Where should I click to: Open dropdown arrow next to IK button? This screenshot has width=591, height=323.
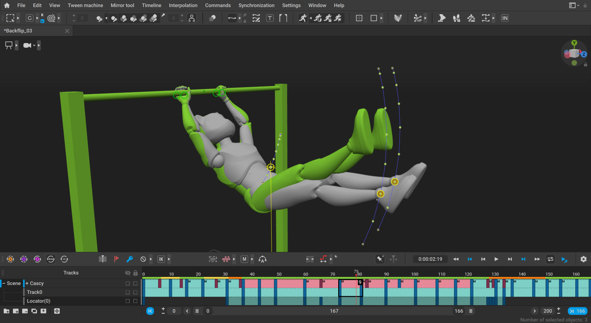(169, 259)
